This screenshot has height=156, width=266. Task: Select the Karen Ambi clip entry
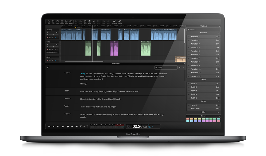tap(195, 109)
